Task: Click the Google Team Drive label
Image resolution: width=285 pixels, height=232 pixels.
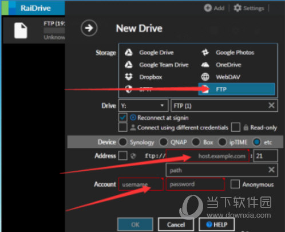Action: [164, 65]
